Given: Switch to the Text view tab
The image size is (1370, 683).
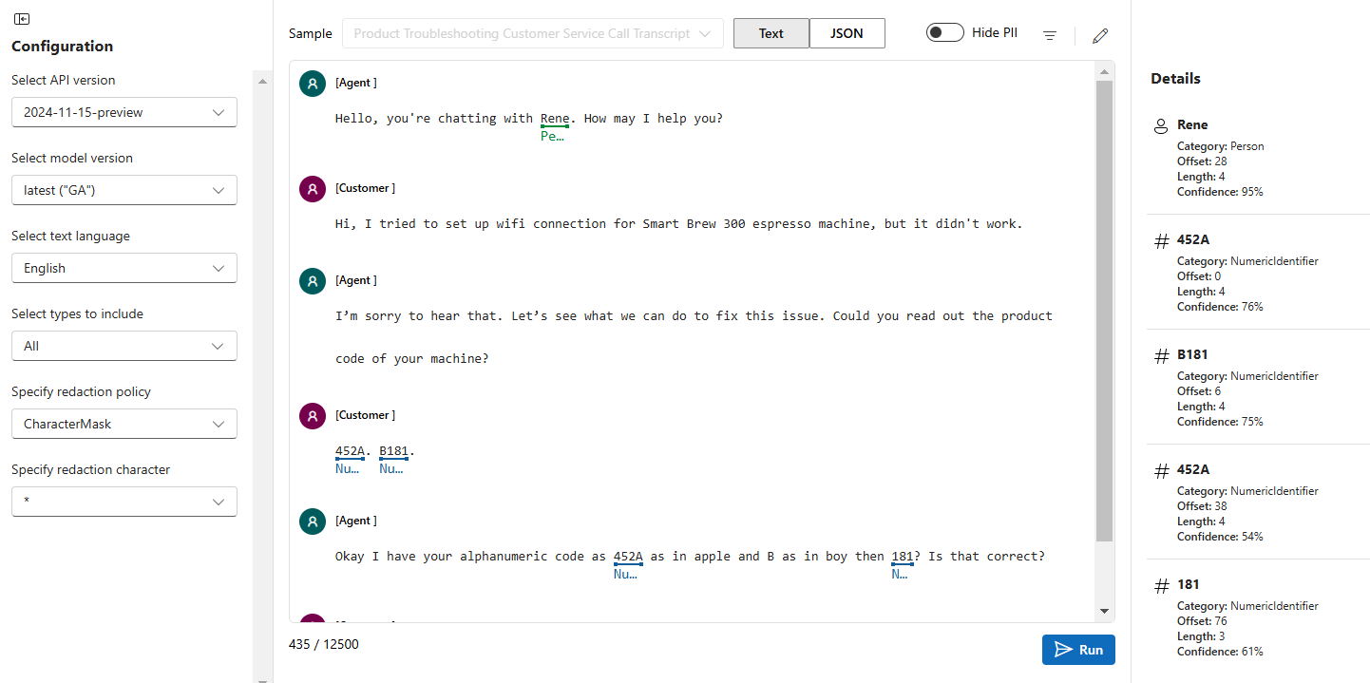Looking at the screenshot, I should pyautogui.click(x=771, y=33).
